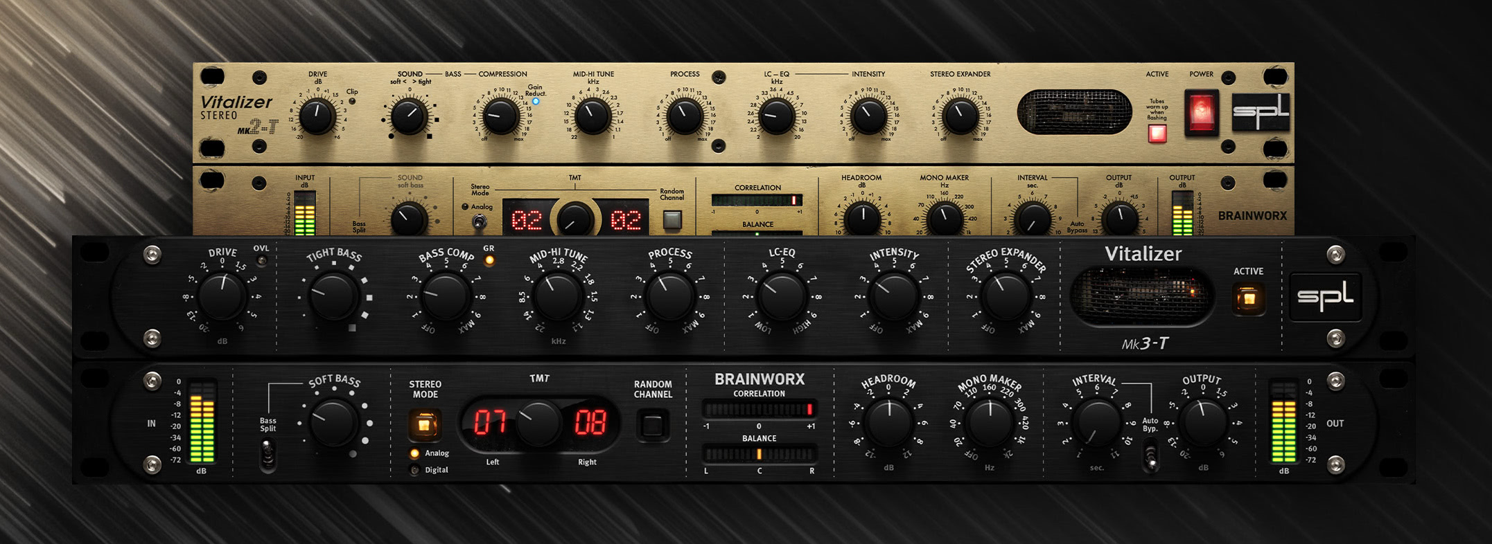
Task: Toggle the red Active button on MK2-T
Action: 1157,134
